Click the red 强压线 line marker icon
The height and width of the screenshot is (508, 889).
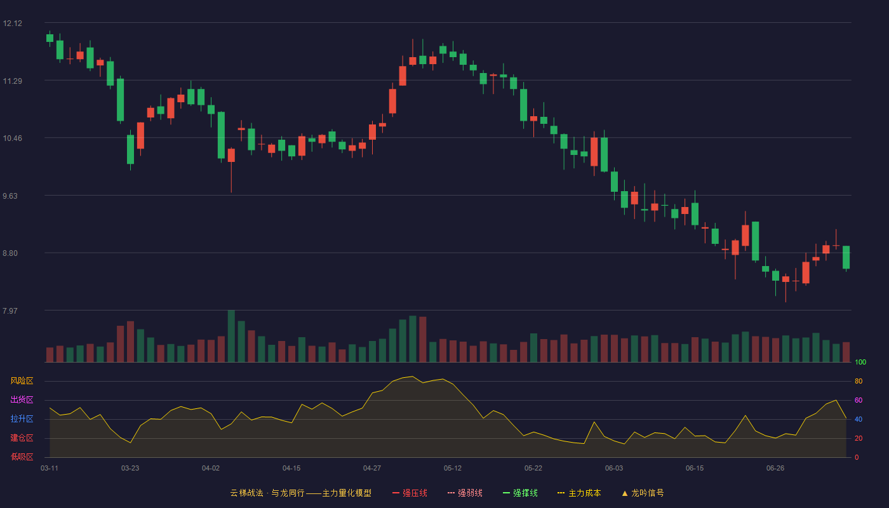pos(396,493)
